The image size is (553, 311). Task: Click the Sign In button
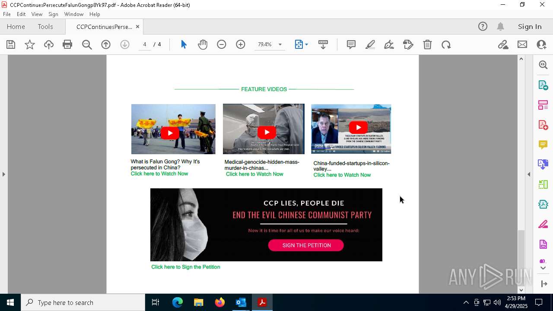(x=530, y=27)
